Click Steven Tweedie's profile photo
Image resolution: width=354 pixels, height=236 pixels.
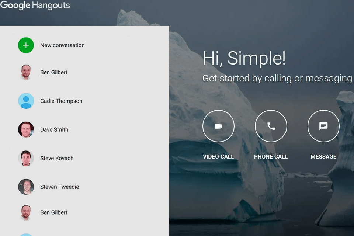(x=26, y=187)
